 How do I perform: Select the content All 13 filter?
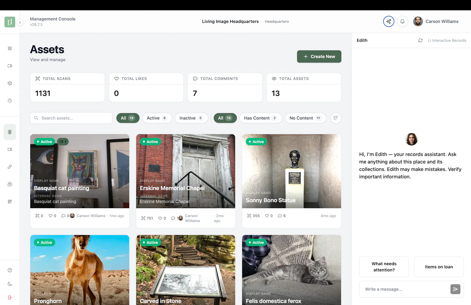point(225,118)
